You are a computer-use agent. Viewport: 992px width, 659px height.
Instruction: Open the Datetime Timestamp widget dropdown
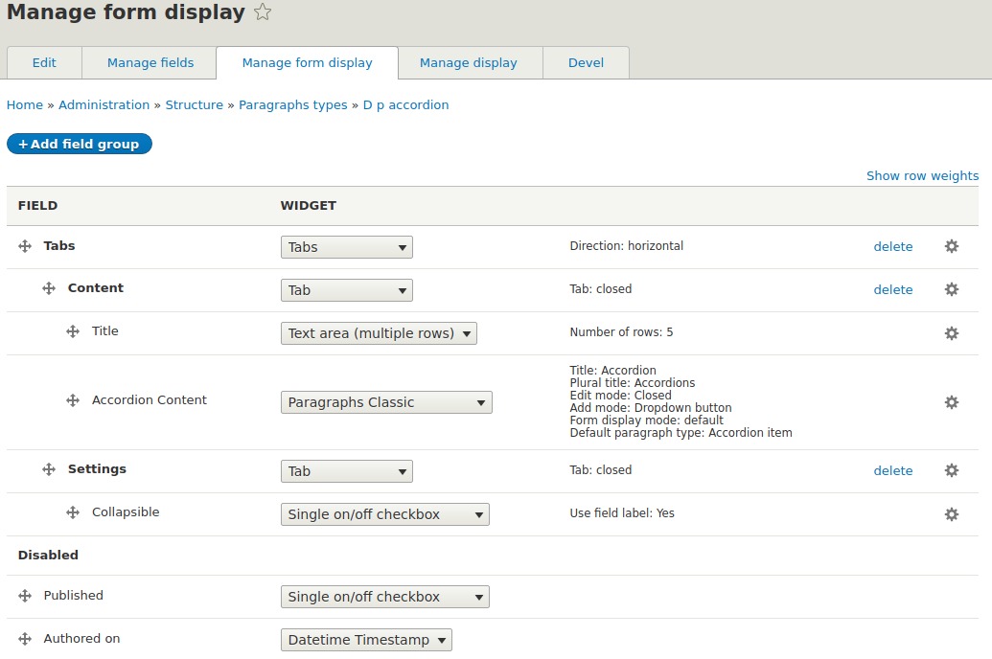pos(366,639)
